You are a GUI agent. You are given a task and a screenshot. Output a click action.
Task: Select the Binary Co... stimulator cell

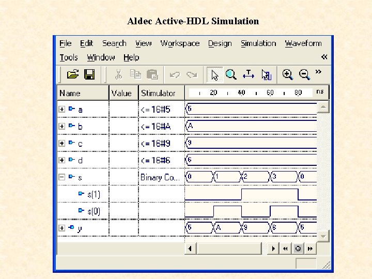162,177
